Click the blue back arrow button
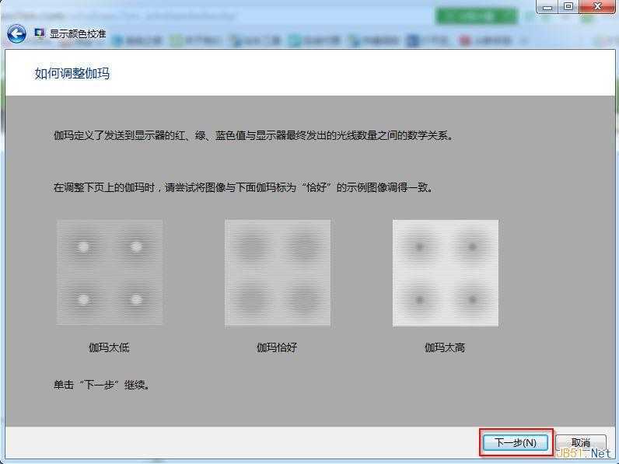Image resolution: width=619 pixels, height=464 pixels. [16, 33]
